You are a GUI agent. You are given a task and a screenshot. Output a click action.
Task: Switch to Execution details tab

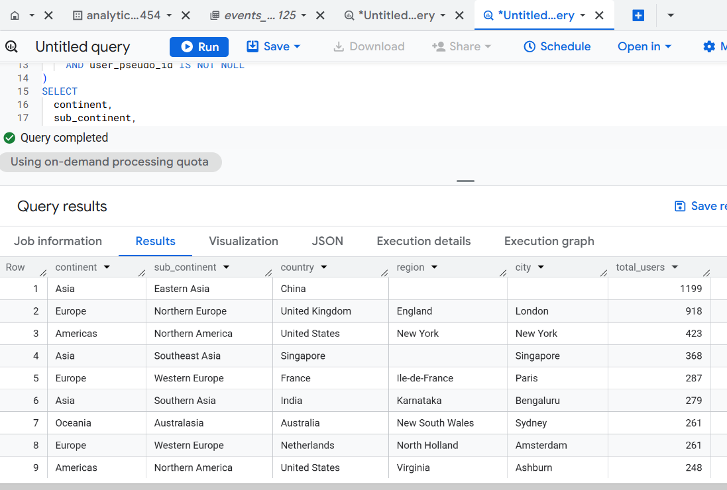click(x=423, y=241)
